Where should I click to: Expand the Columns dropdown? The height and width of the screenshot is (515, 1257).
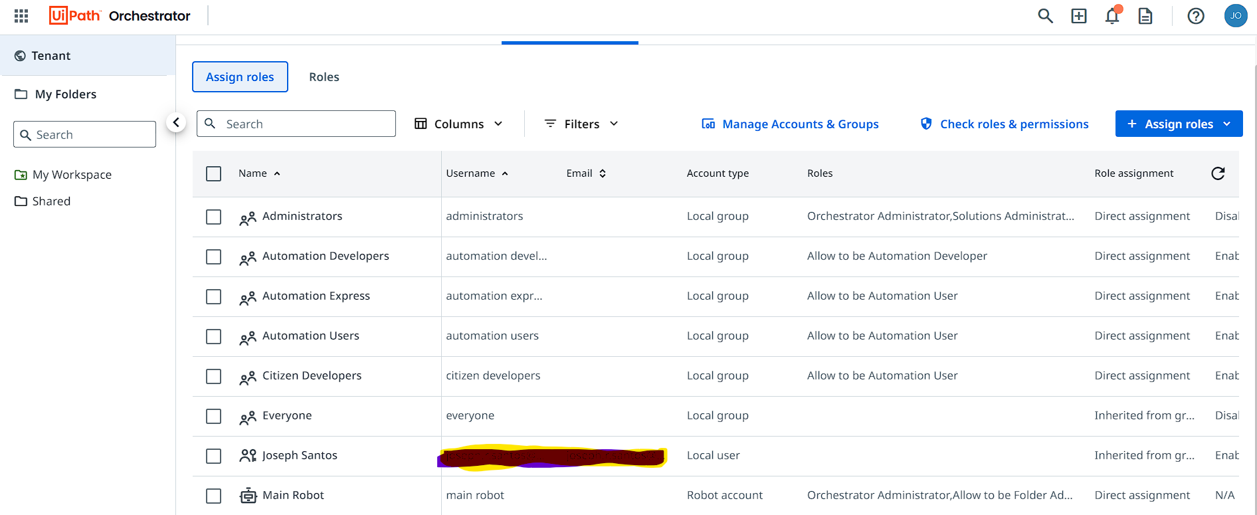458,124
